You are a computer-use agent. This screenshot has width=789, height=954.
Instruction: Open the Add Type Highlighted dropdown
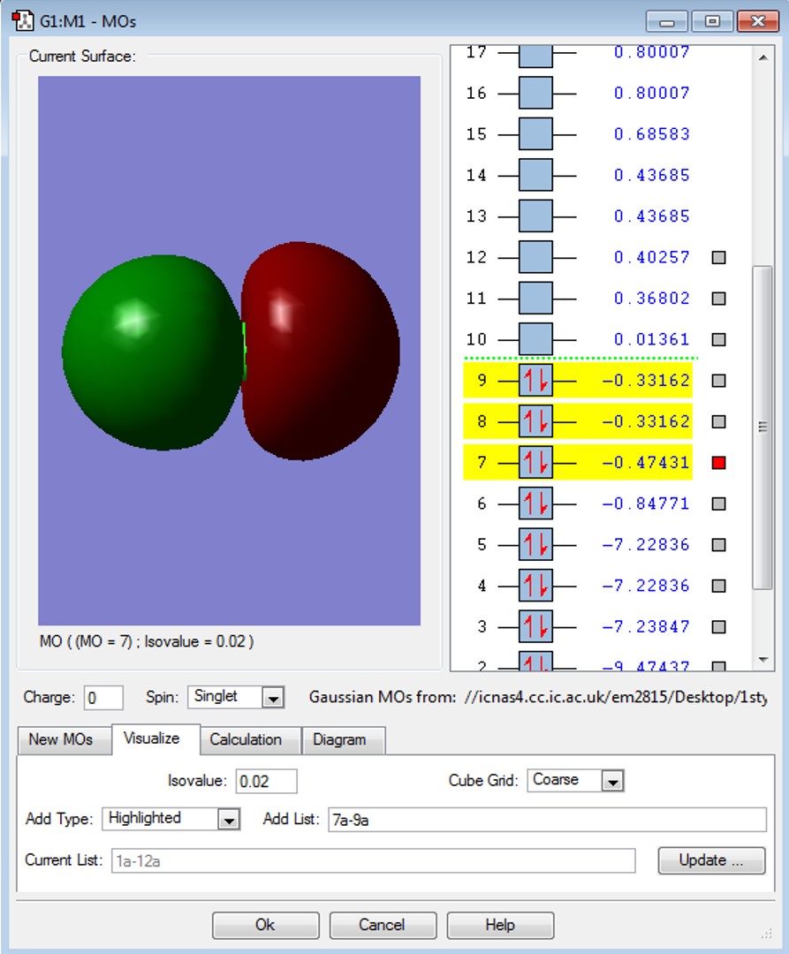(229, 820)
